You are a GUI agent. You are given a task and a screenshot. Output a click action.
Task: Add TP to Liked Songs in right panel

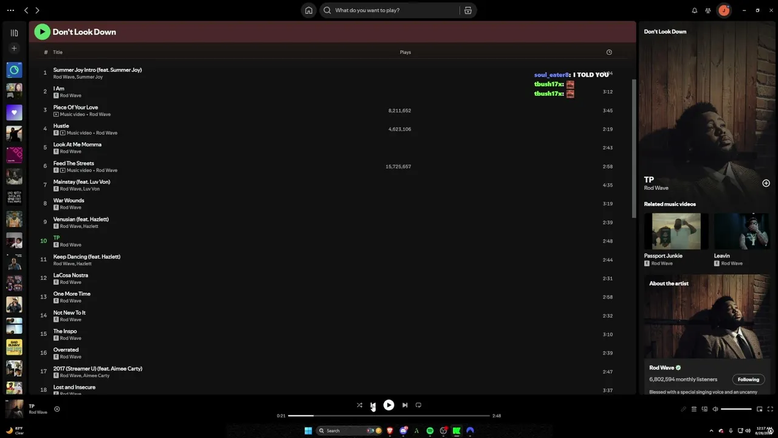766,183
